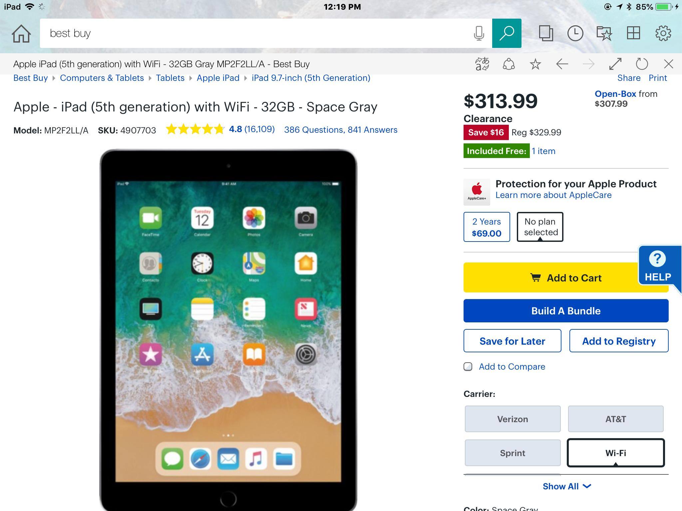
Task: Select the Verizon carrier option
Action: tap(512, 419)
